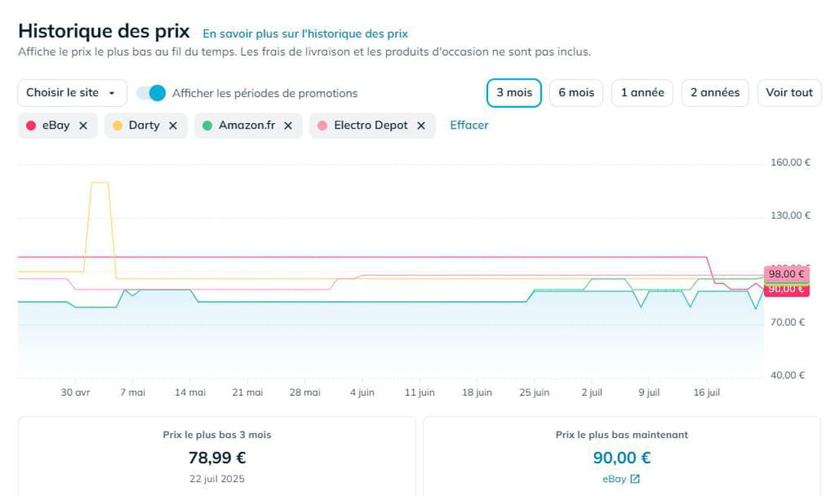Screen dimensions: 826x496
Task: Show the 1 année price history
Action: coord(642,93)
